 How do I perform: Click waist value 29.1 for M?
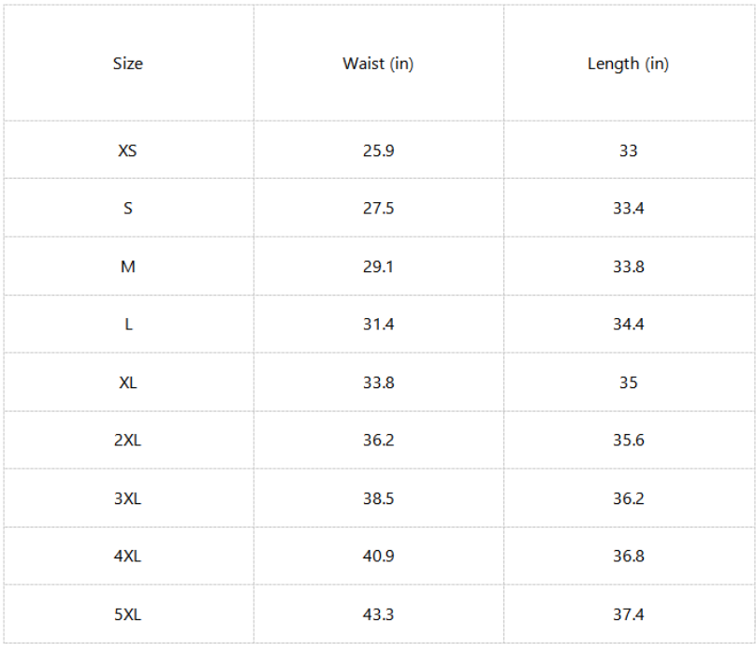click(x=379, y=267)
